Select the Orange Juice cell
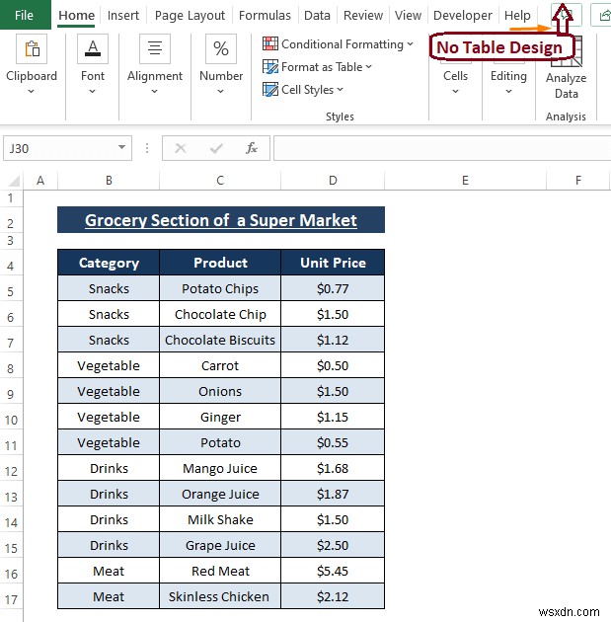Image resolution: width=611 pixels, height=622 pixels. pyautogui.click(x=220, y=494)
